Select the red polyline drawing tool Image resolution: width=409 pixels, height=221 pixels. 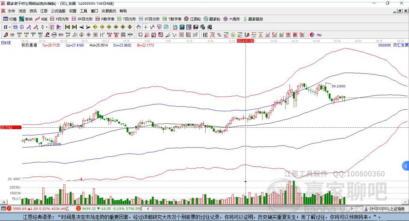pyautogui.click(x=152, y=27)
